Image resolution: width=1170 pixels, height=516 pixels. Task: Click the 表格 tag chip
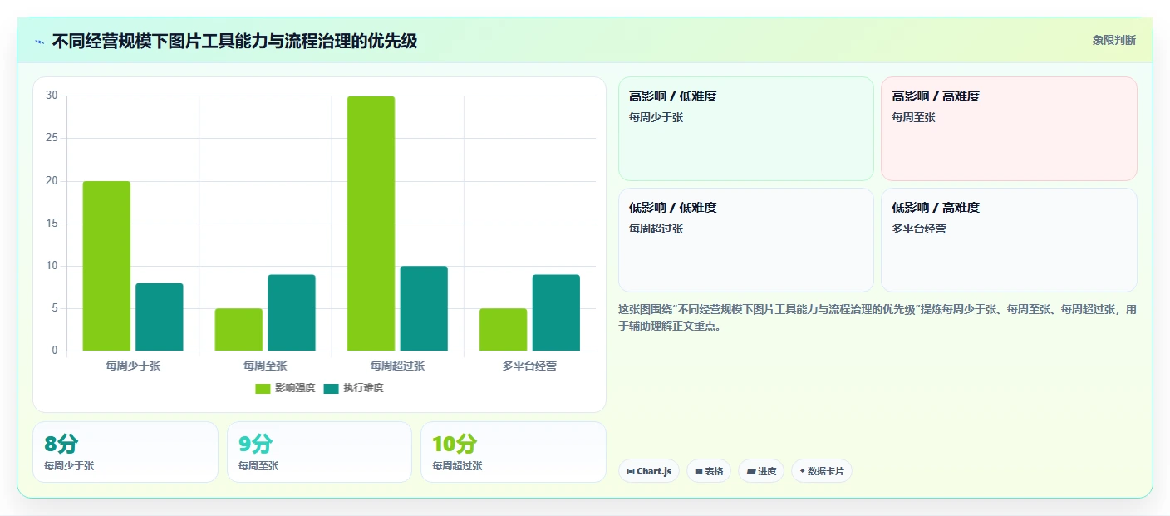709,471
